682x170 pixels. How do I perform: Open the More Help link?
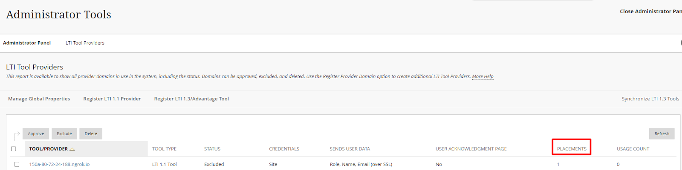click(x=483, y=76)
